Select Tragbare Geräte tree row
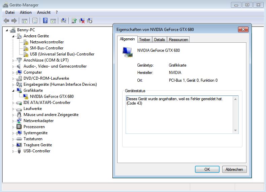This screenshot has width=266, height=192. tap(38, 145)
